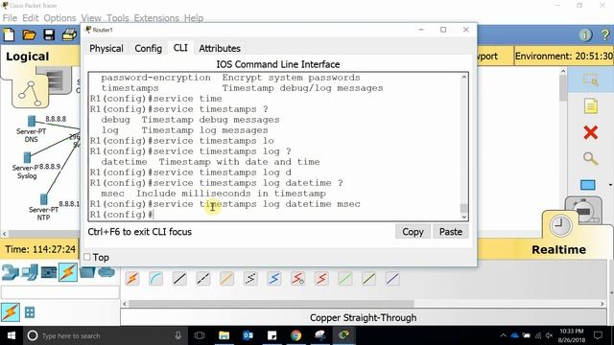Select the Miscellaneous folder category icon

[87, 272]
